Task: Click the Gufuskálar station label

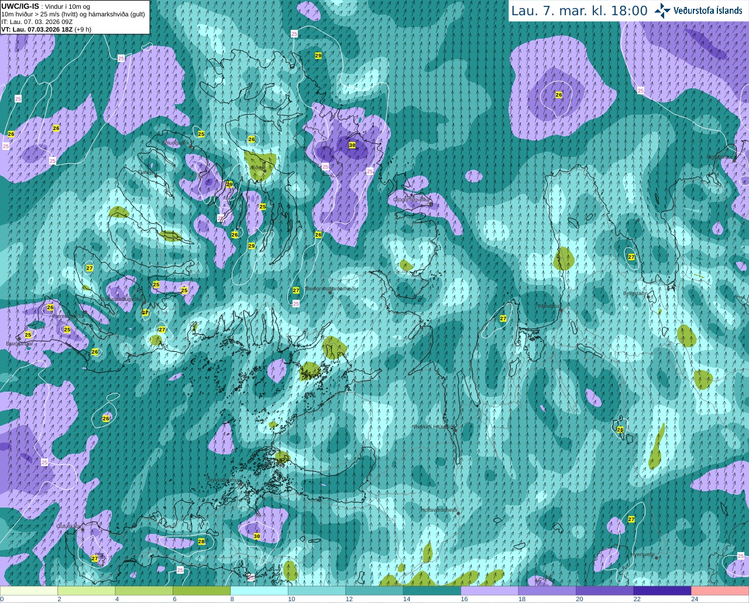Action: tap(68, 526)
